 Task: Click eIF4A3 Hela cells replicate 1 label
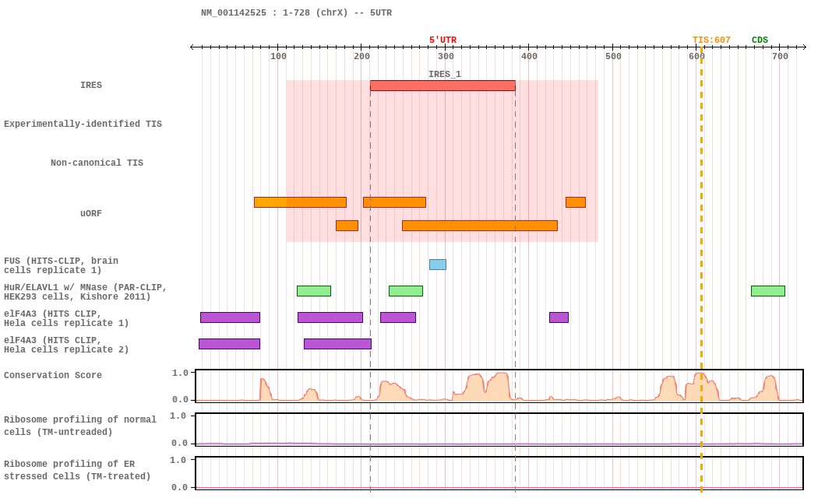click(66, 318)
